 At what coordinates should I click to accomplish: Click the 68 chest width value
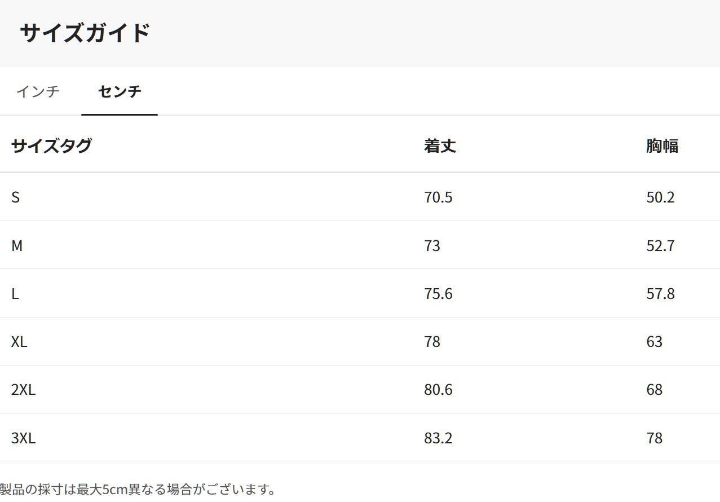(x=654, y=390)
